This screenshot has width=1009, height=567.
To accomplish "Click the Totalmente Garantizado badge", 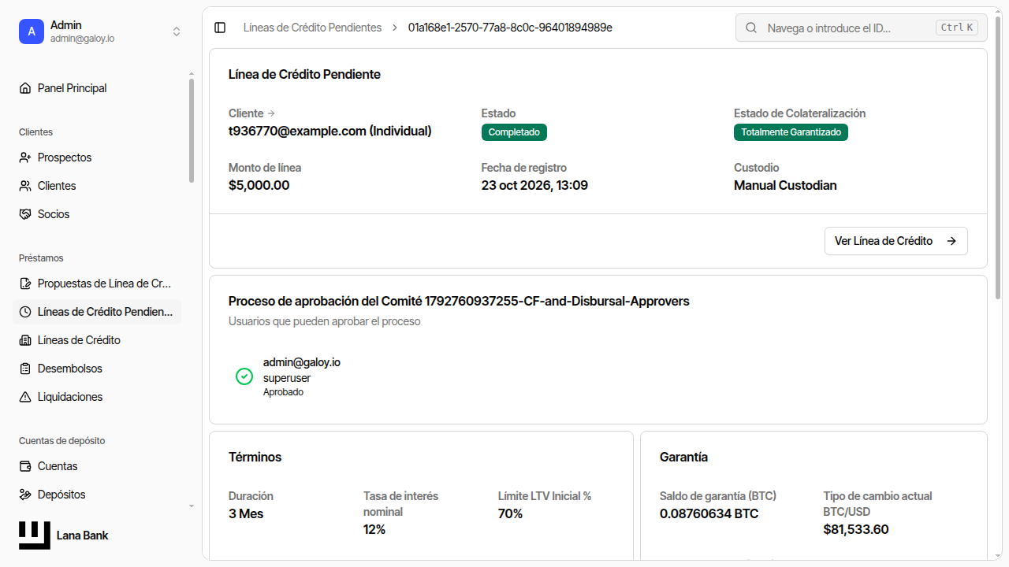I will click(791, 132).
